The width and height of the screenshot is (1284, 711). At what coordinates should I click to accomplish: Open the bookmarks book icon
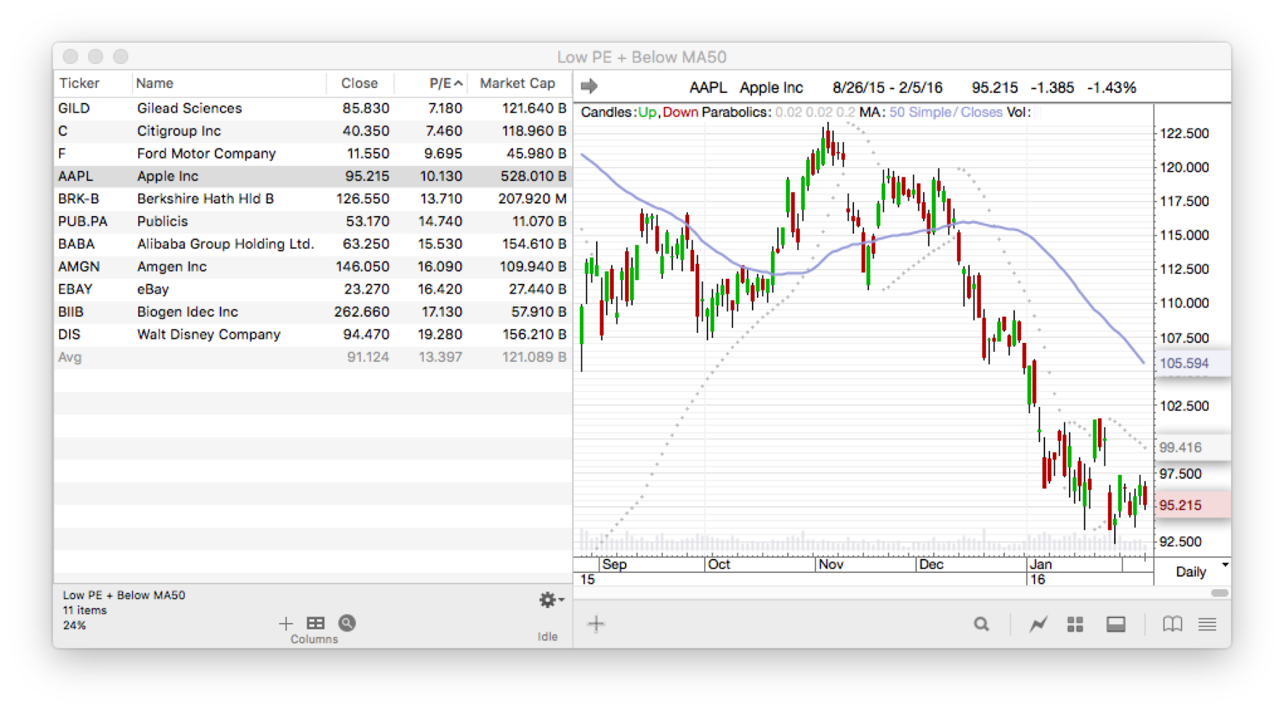pos(1172,624)
